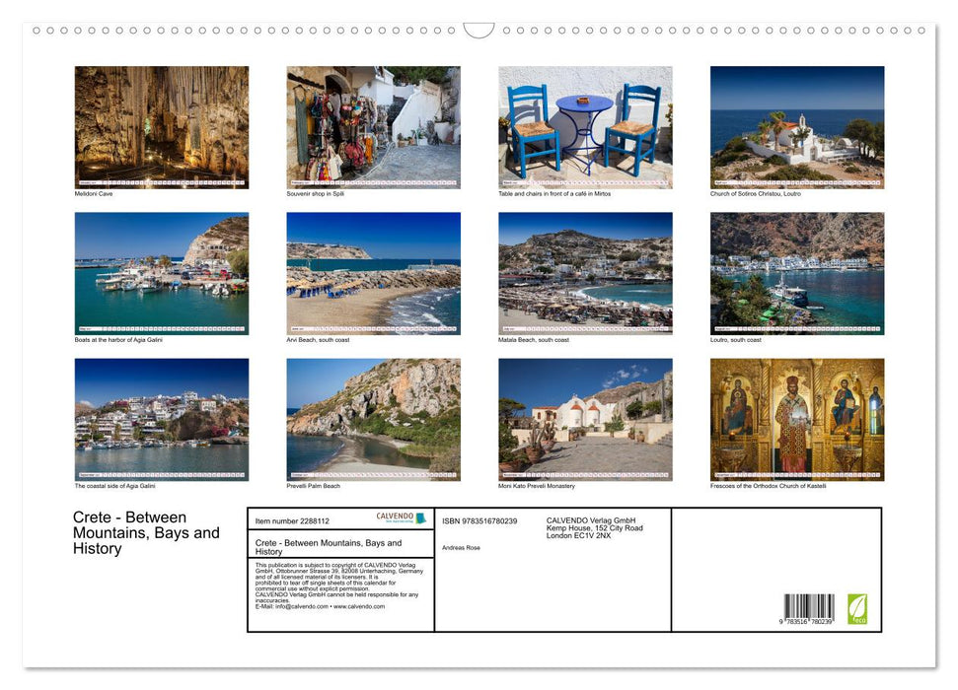Click the caption 'Melidoni Cave'
This screenshot has height=690, width=958.
point(94,193)
